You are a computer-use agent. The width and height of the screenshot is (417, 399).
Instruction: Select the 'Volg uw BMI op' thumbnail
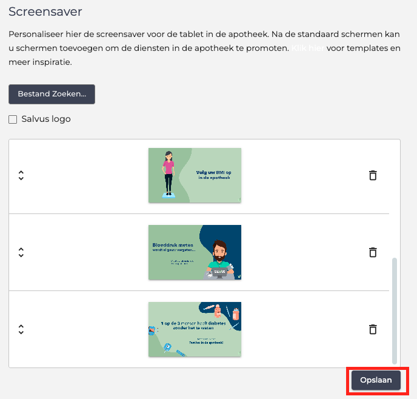[x=195, y=175]
